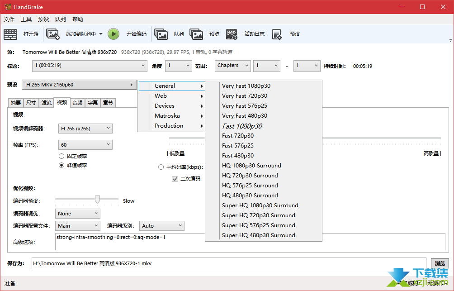
Task: Select the 峰值帧率 radio button
Action: 61,165
